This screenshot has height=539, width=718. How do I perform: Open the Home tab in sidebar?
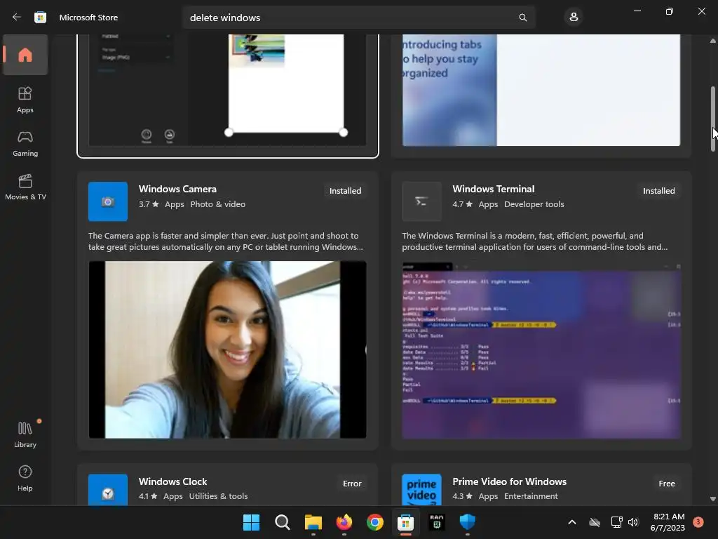(x=25, y=55)
